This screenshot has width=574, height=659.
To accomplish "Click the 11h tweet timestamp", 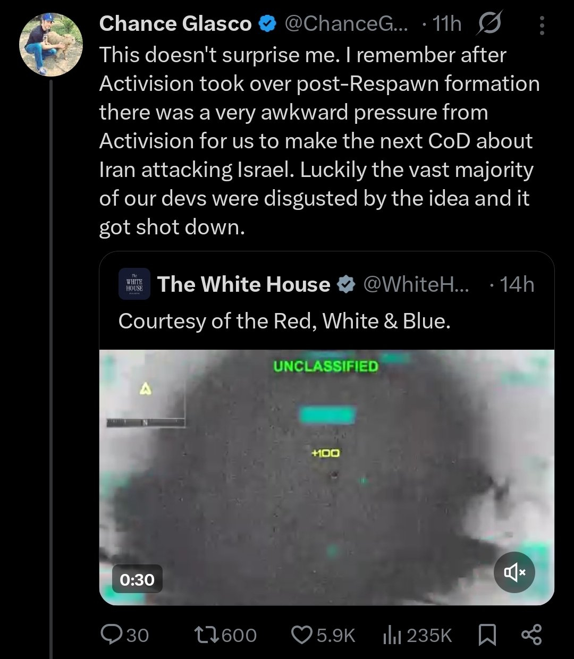I will [x=446, y=24].
